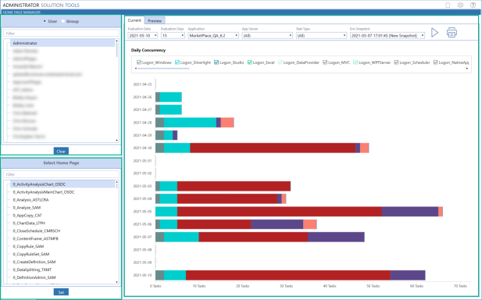Open the settings gear icon

point(460,5)
